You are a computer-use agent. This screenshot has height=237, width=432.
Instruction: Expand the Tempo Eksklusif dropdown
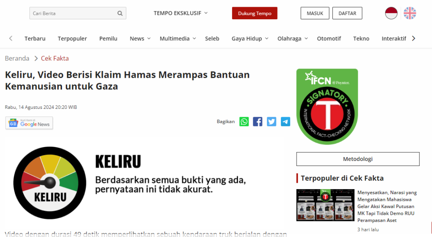coord(181,13)
